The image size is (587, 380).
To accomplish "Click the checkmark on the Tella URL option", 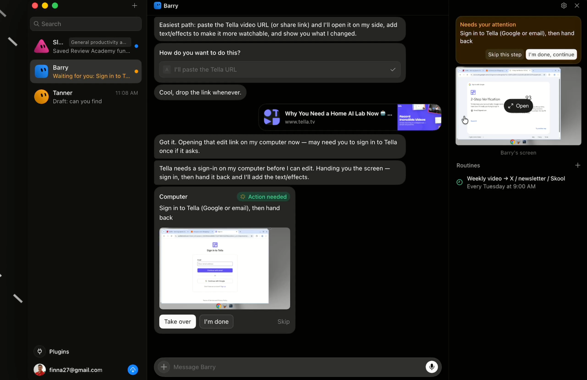I will (x=393, y=70).
